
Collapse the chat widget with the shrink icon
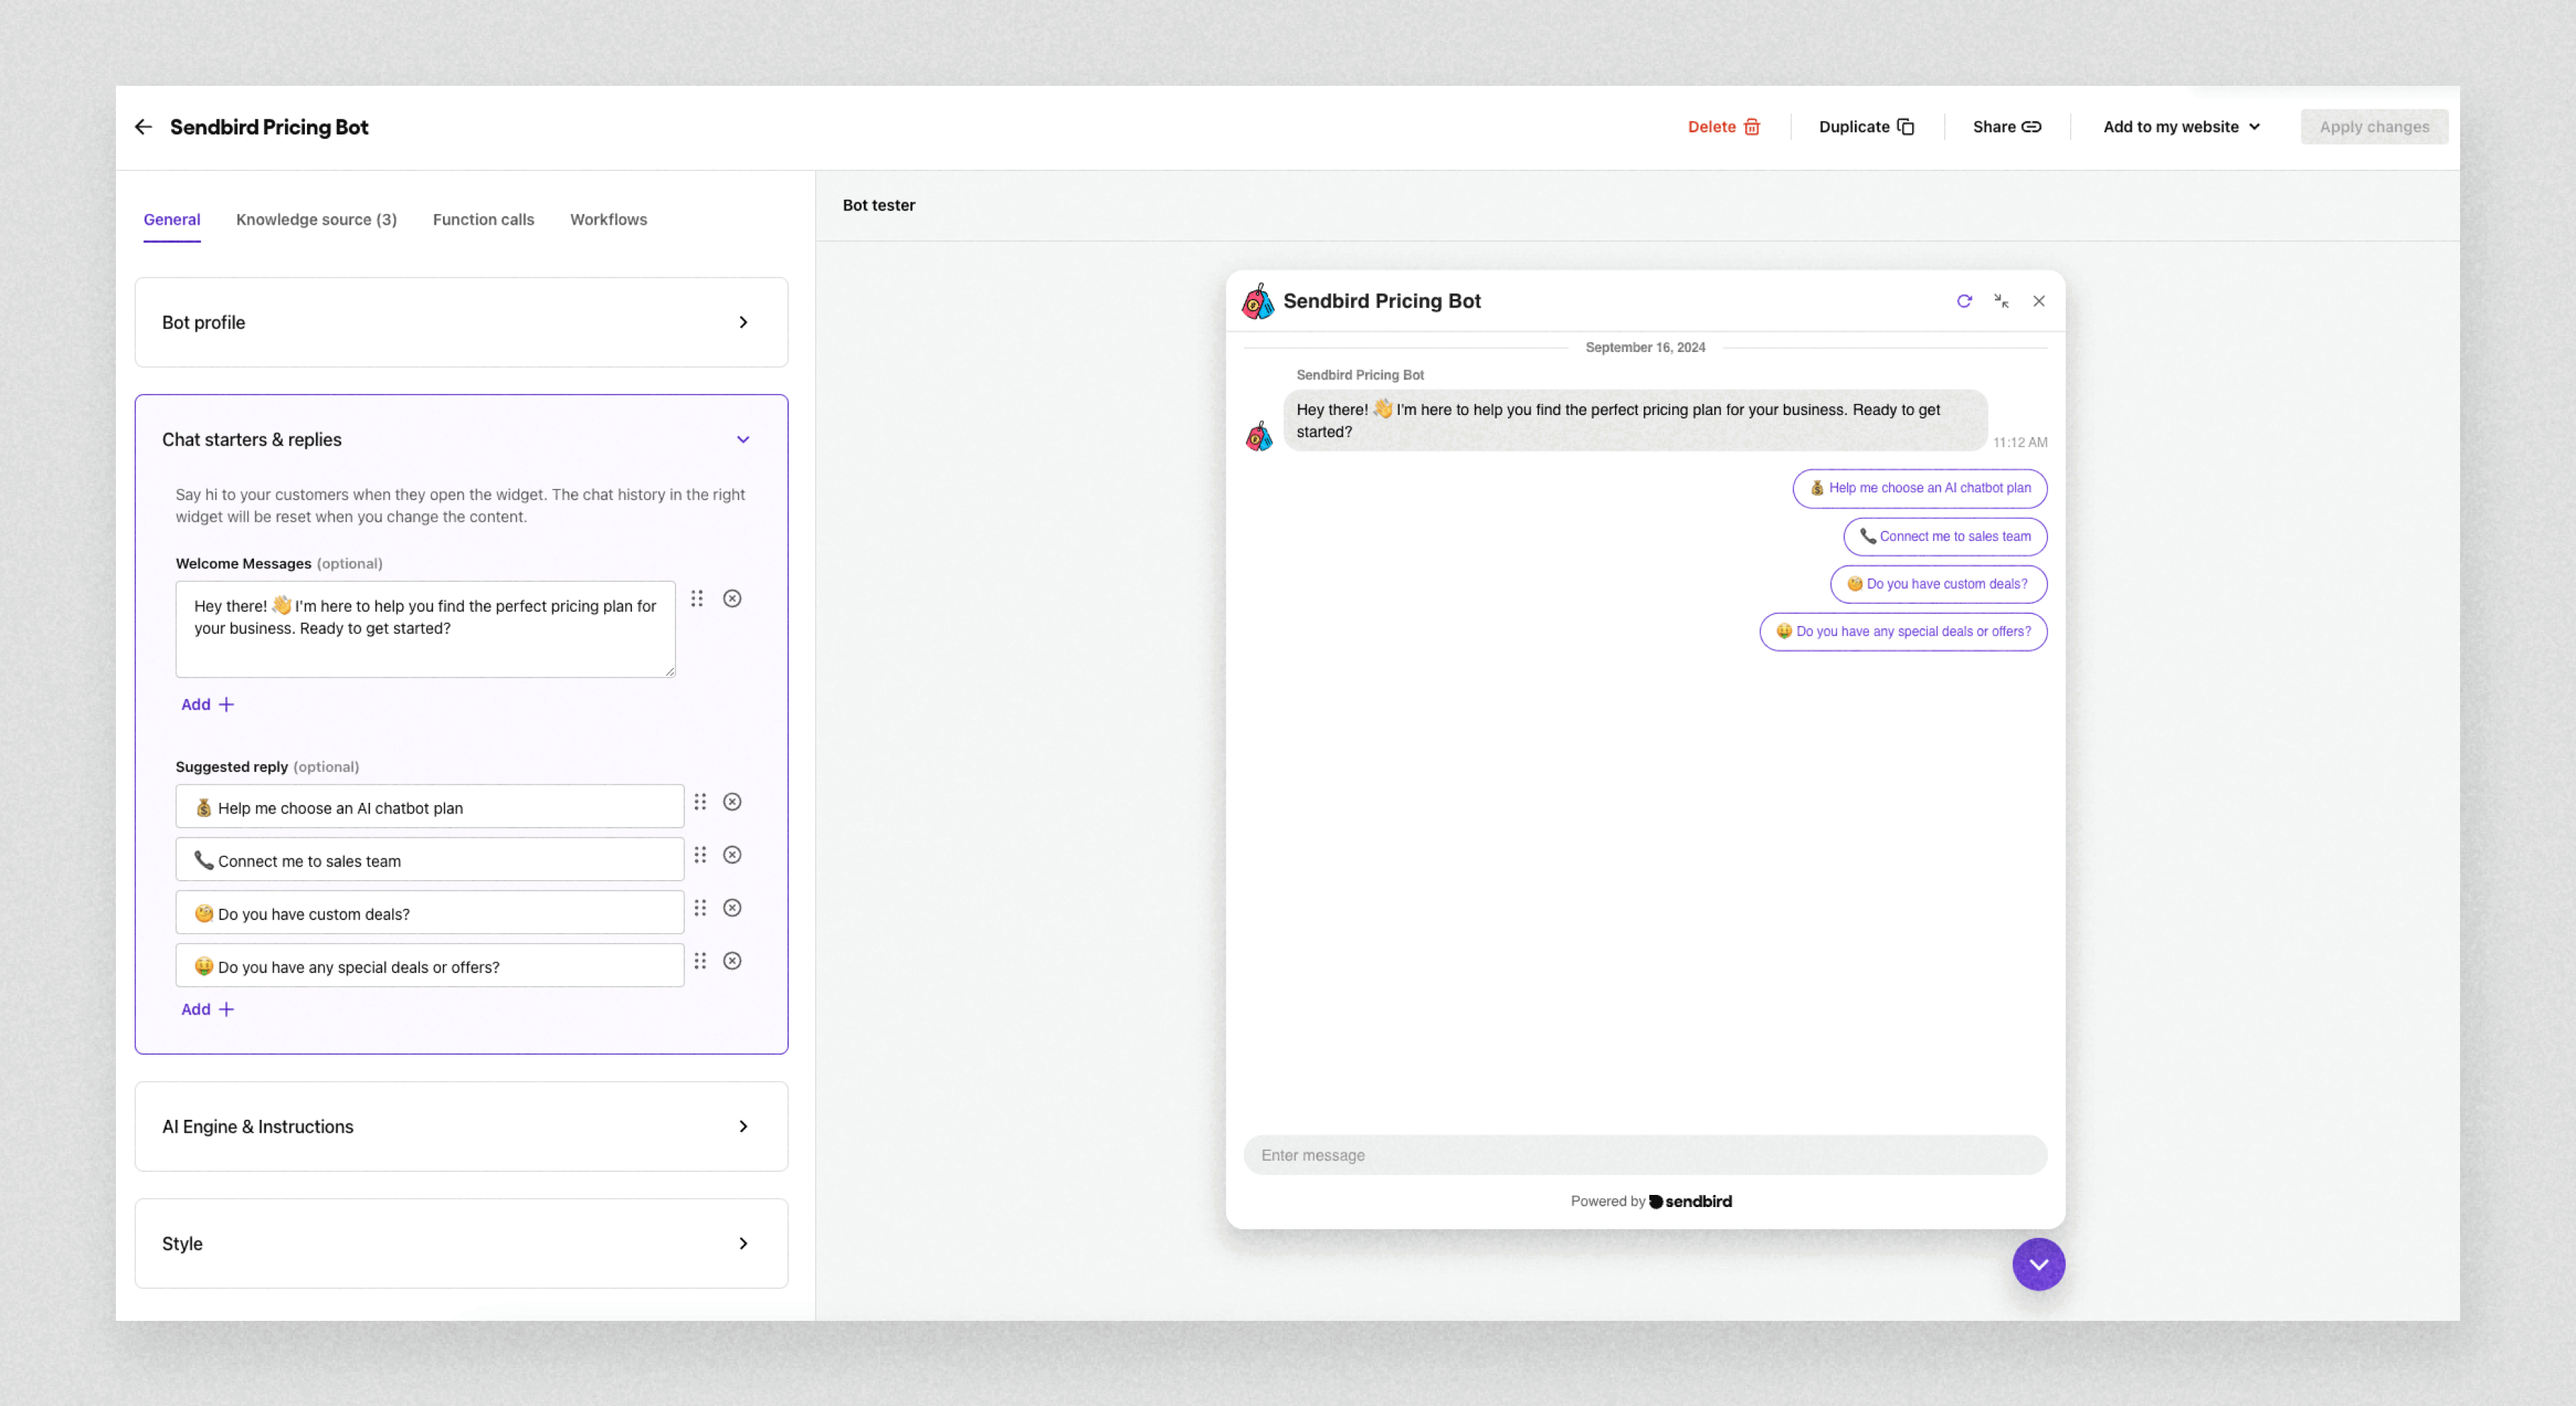coord(2001,301)
